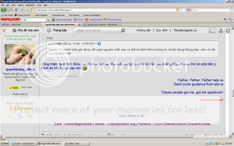Click the RSS feed icon in address bar
The height and width of the screenshot is (146, 234).
178,10
